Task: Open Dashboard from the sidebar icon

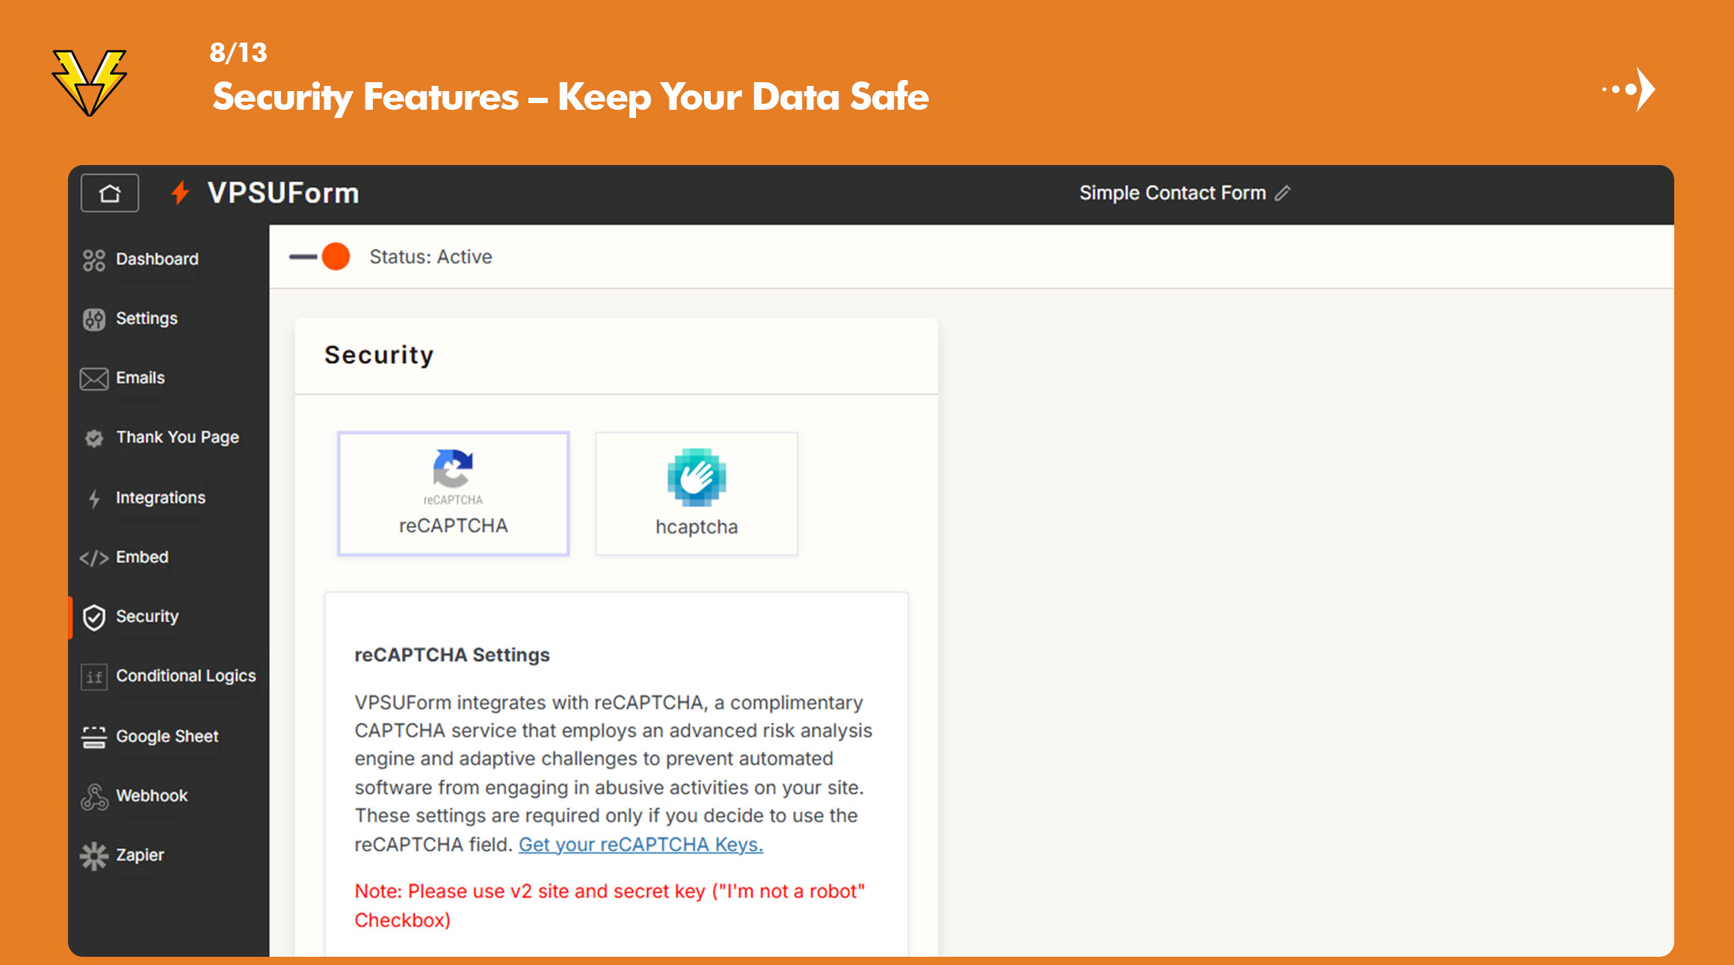Action: tap(94, 260)
